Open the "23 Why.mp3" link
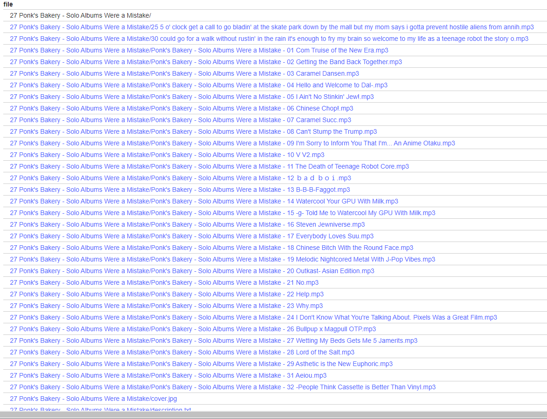This screenshot has height=419, width=547. coord(166,306)
